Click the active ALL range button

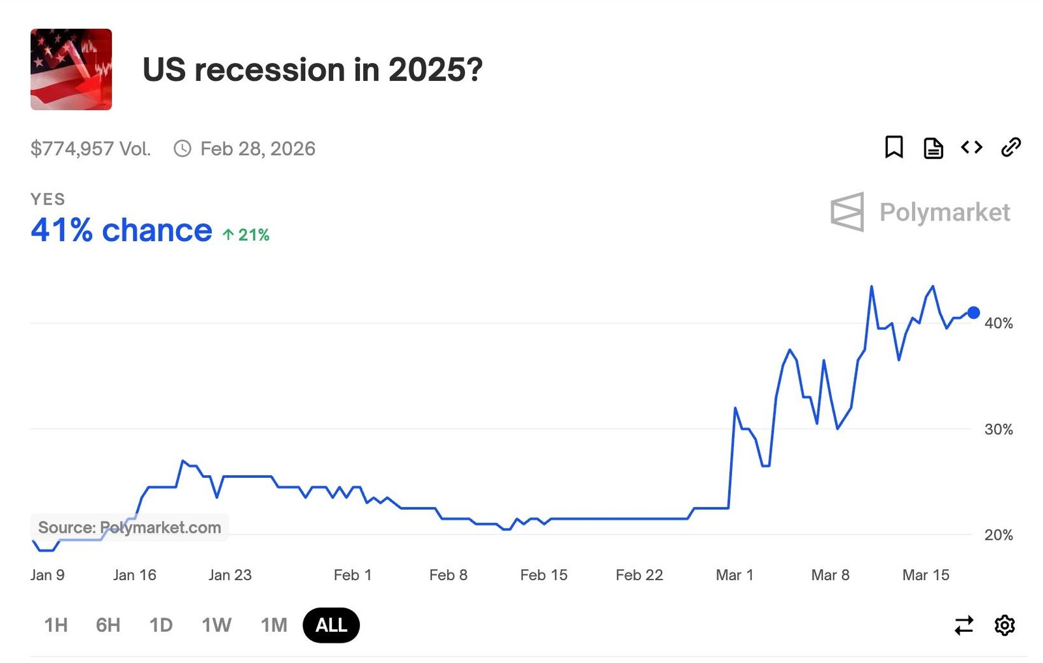click(331, 625)
